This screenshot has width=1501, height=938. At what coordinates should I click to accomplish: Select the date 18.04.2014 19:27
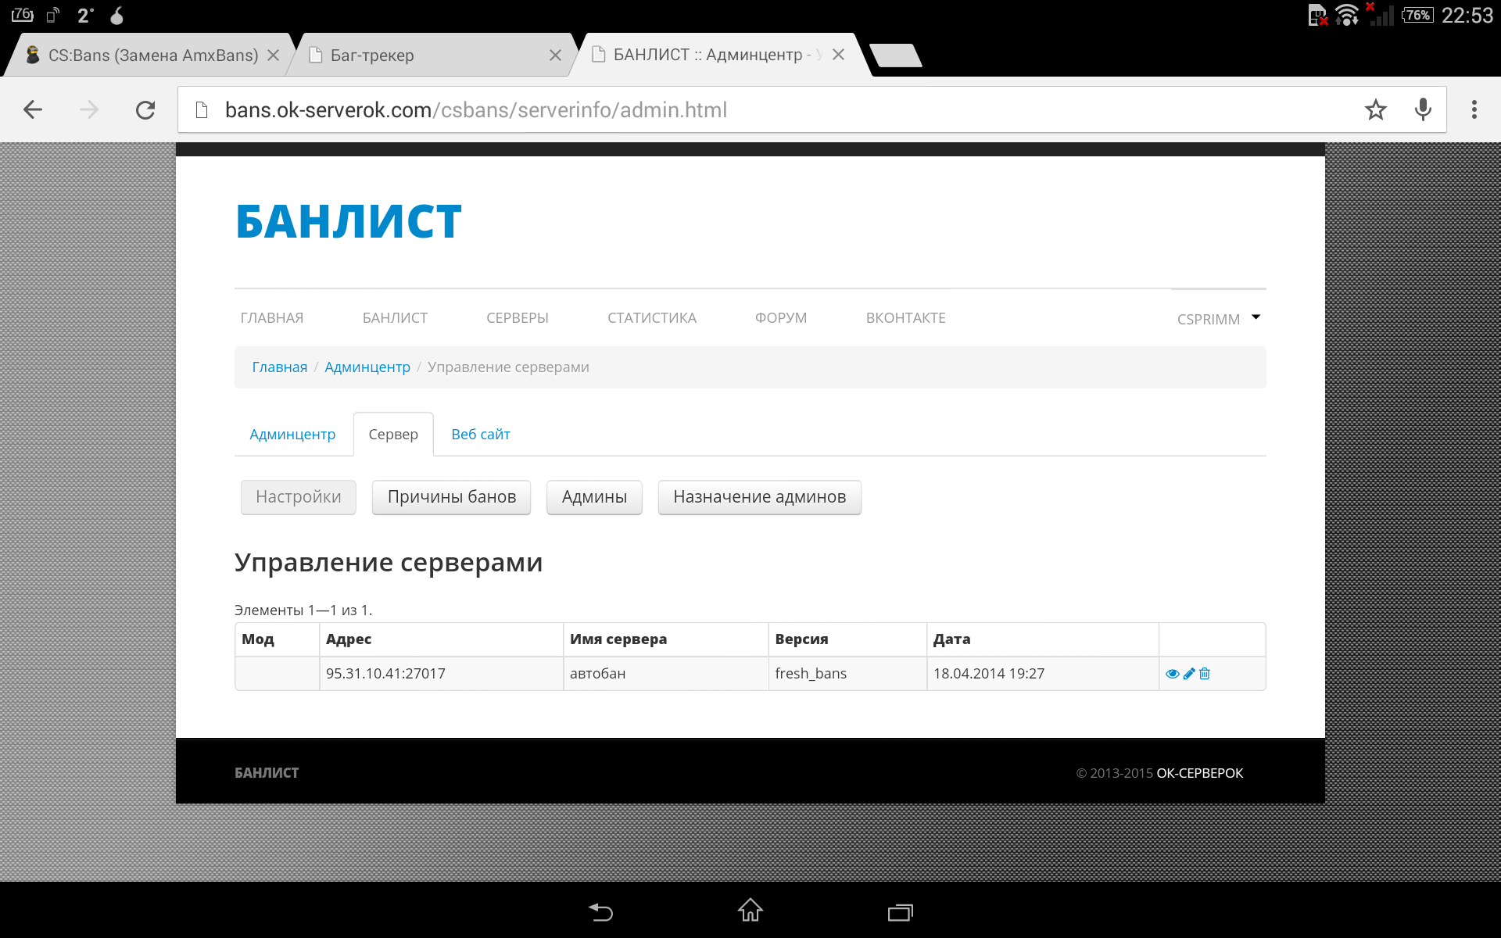coord(1043,674)
